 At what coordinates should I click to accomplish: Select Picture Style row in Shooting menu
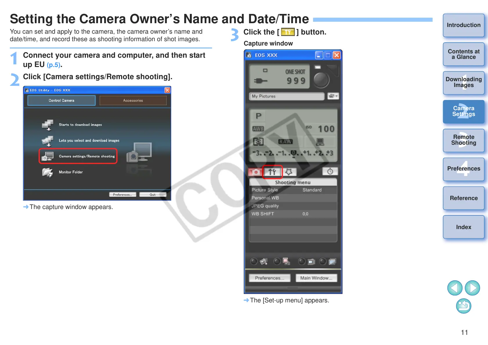coord(293,190)
